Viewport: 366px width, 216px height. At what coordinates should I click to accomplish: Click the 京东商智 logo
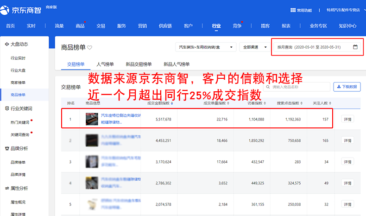tap(23, 10)
